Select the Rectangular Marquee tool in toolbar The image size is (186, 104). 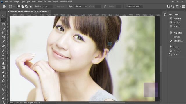point(3,20)
